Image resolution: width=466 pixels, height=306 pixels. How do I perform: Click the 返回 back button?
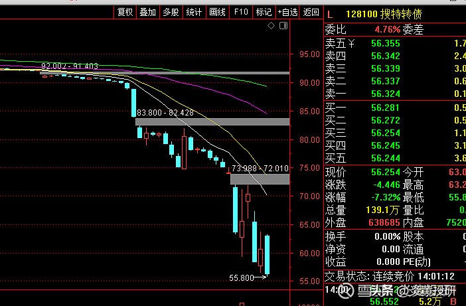[311, 12]
